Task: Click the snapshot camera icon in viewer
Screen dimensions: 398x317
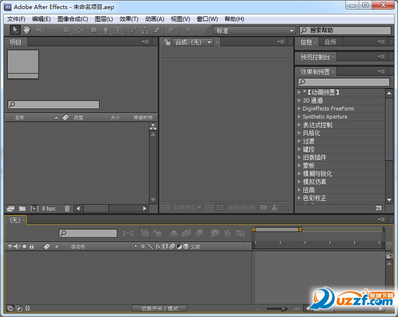Action: (x=264, y=208)
